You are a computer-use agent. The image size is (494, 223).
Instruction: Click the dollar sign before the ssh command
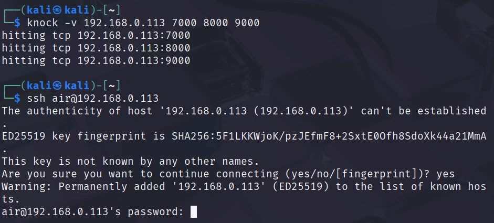point(17,98)
